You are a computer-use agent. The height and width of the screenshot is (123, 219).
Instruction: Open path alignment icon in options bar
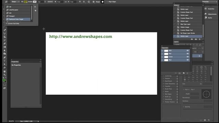(84, 2)
